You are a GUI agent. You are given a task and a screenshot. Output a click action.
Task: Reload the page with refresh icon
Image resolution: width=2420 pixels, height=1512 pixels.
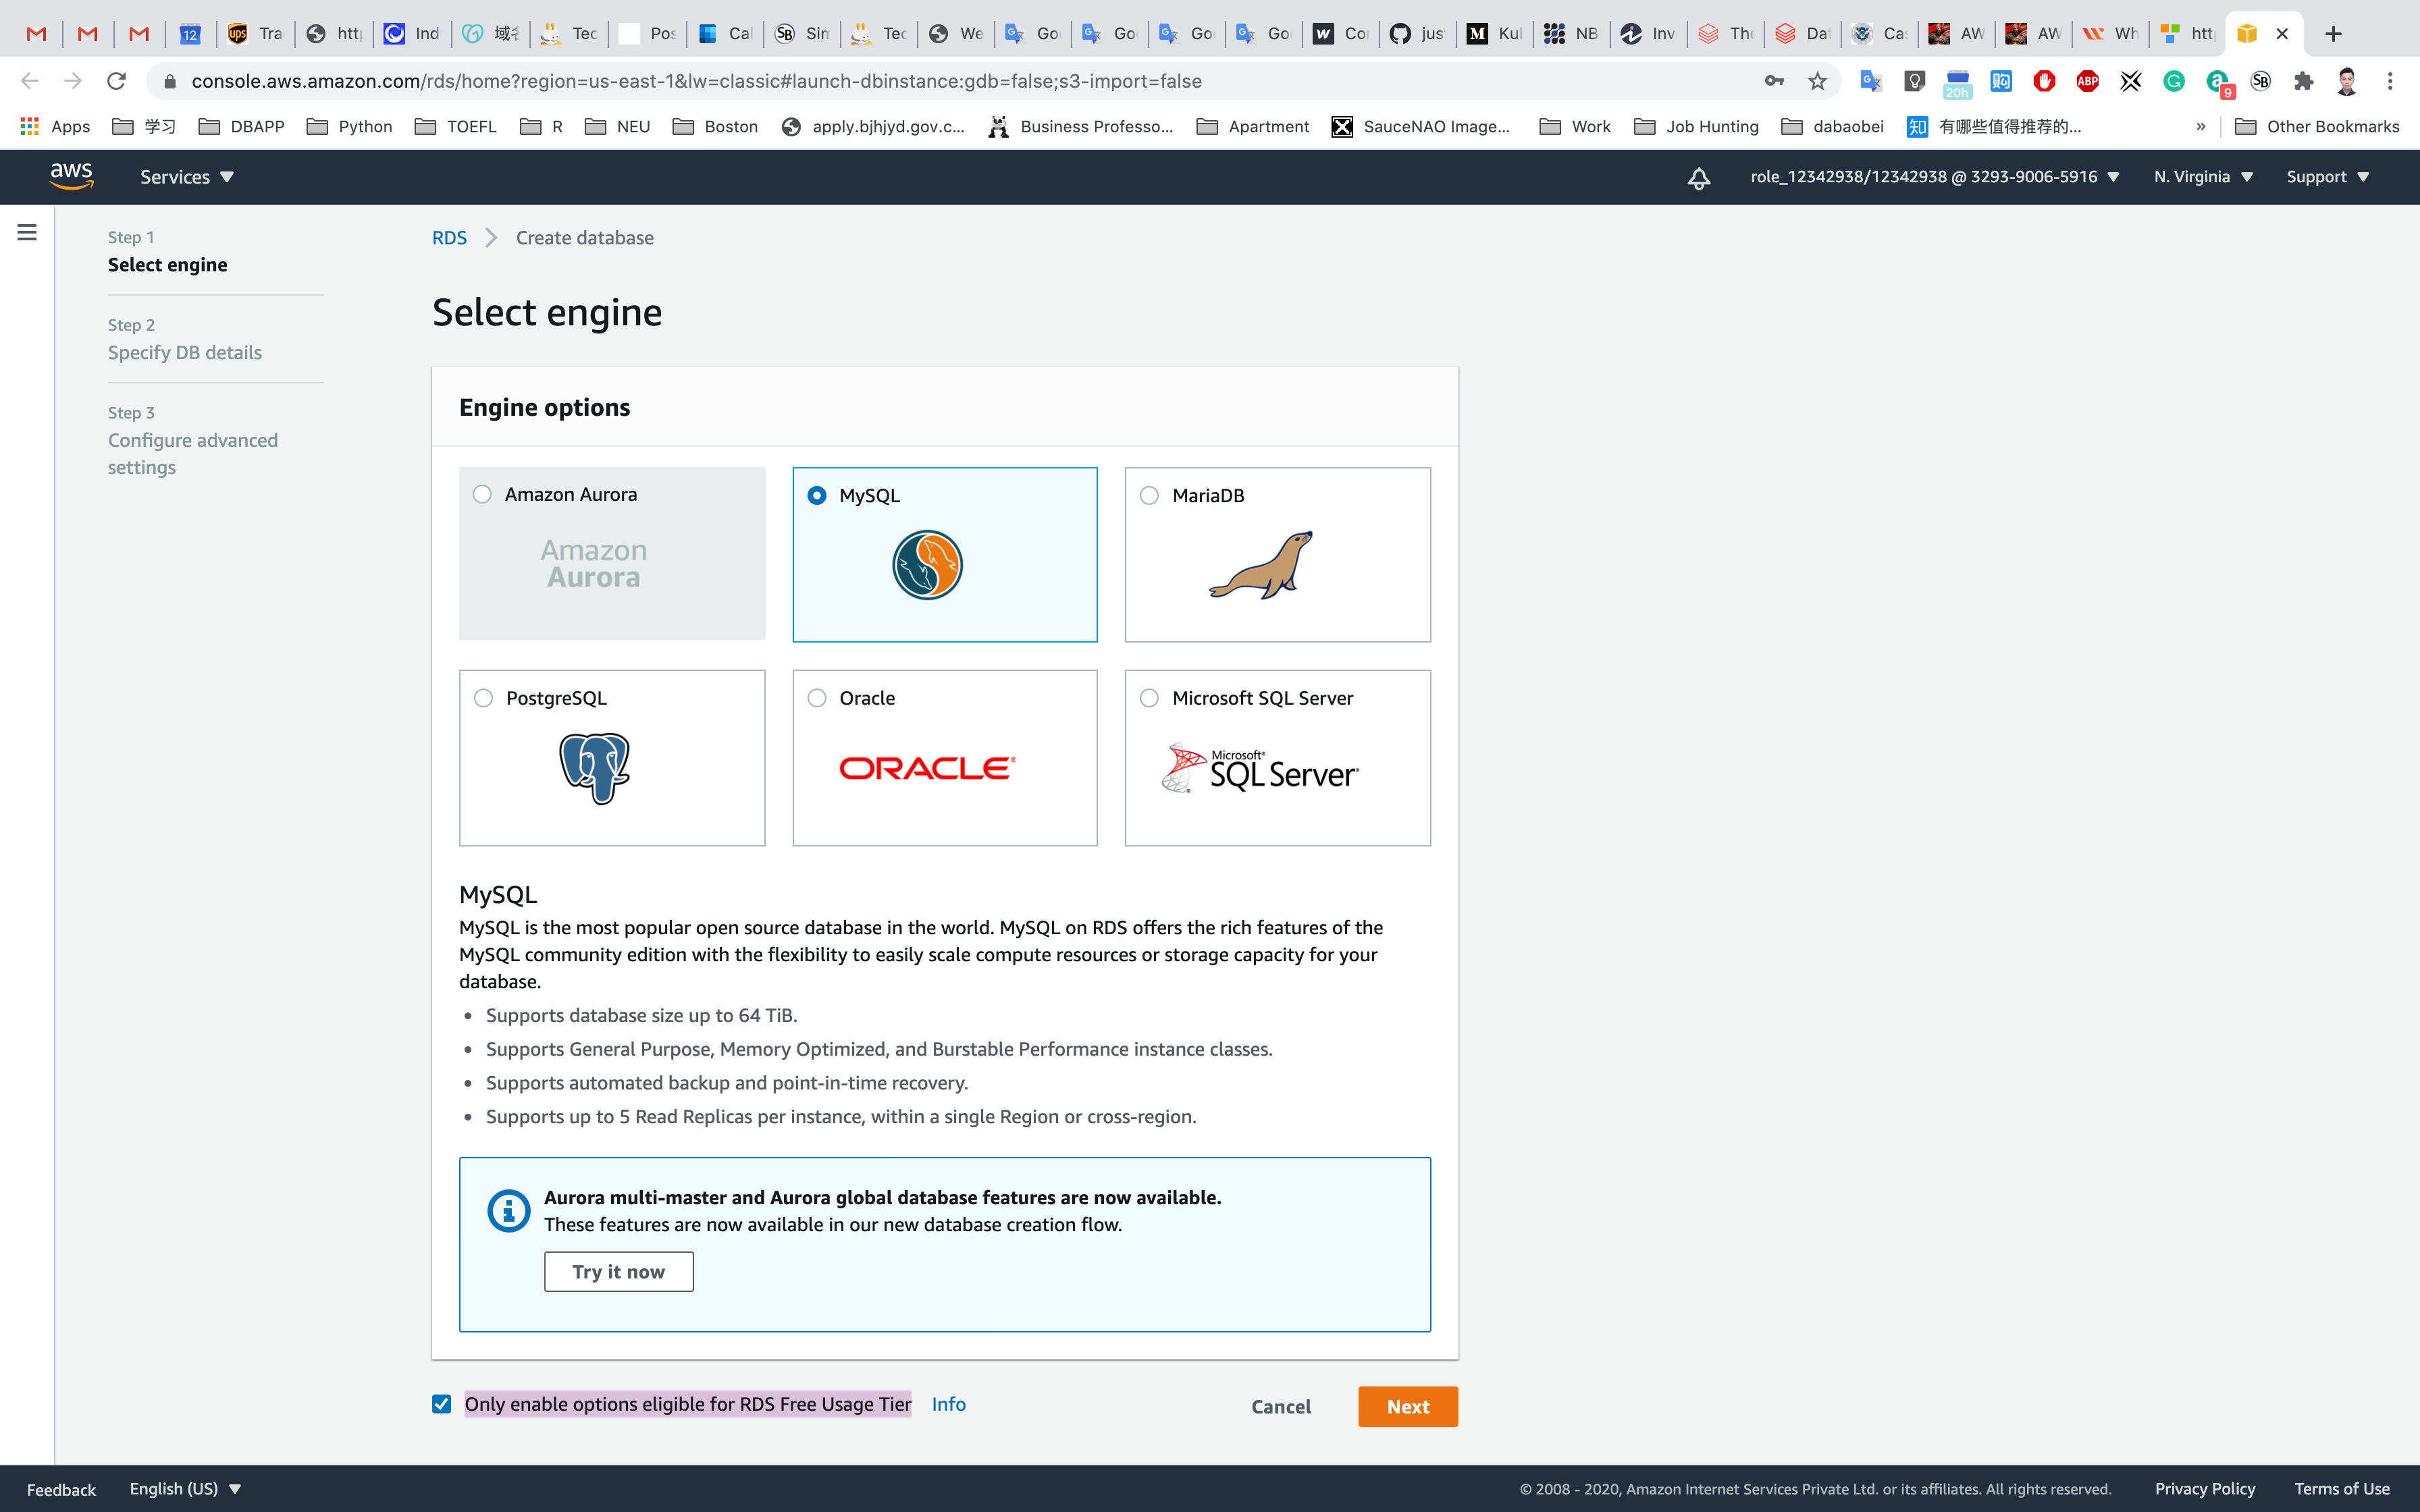(117, 81)
